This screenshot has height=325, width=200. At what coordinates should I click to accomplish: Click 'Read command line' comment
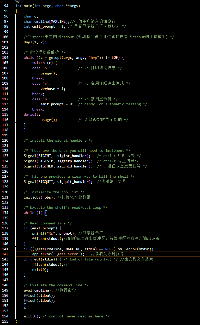click(48, 223)
